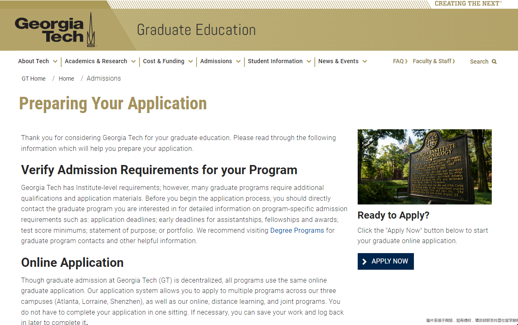518x325 pixels.
Task: Click the Verify Admission Requirements heading
Action: click(159, 170)
